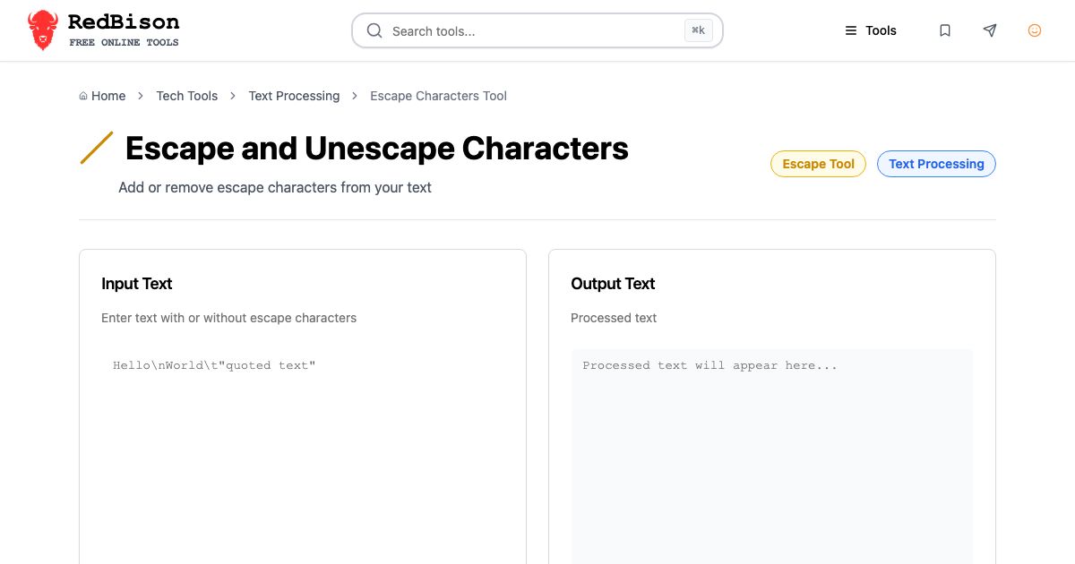Click the 'Escape and Unescape Characters' heading

click(377, 148)
